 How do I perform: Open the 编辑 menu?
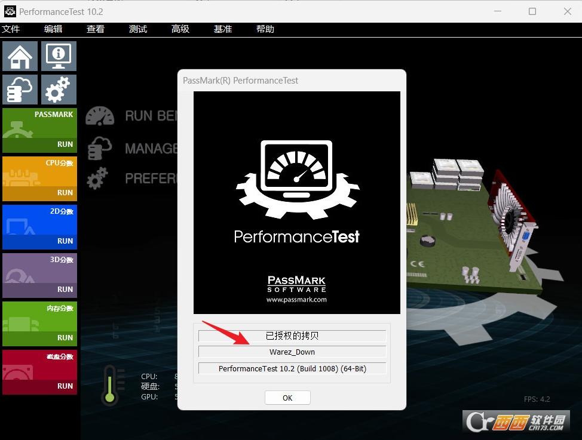[x=53, y=29]
